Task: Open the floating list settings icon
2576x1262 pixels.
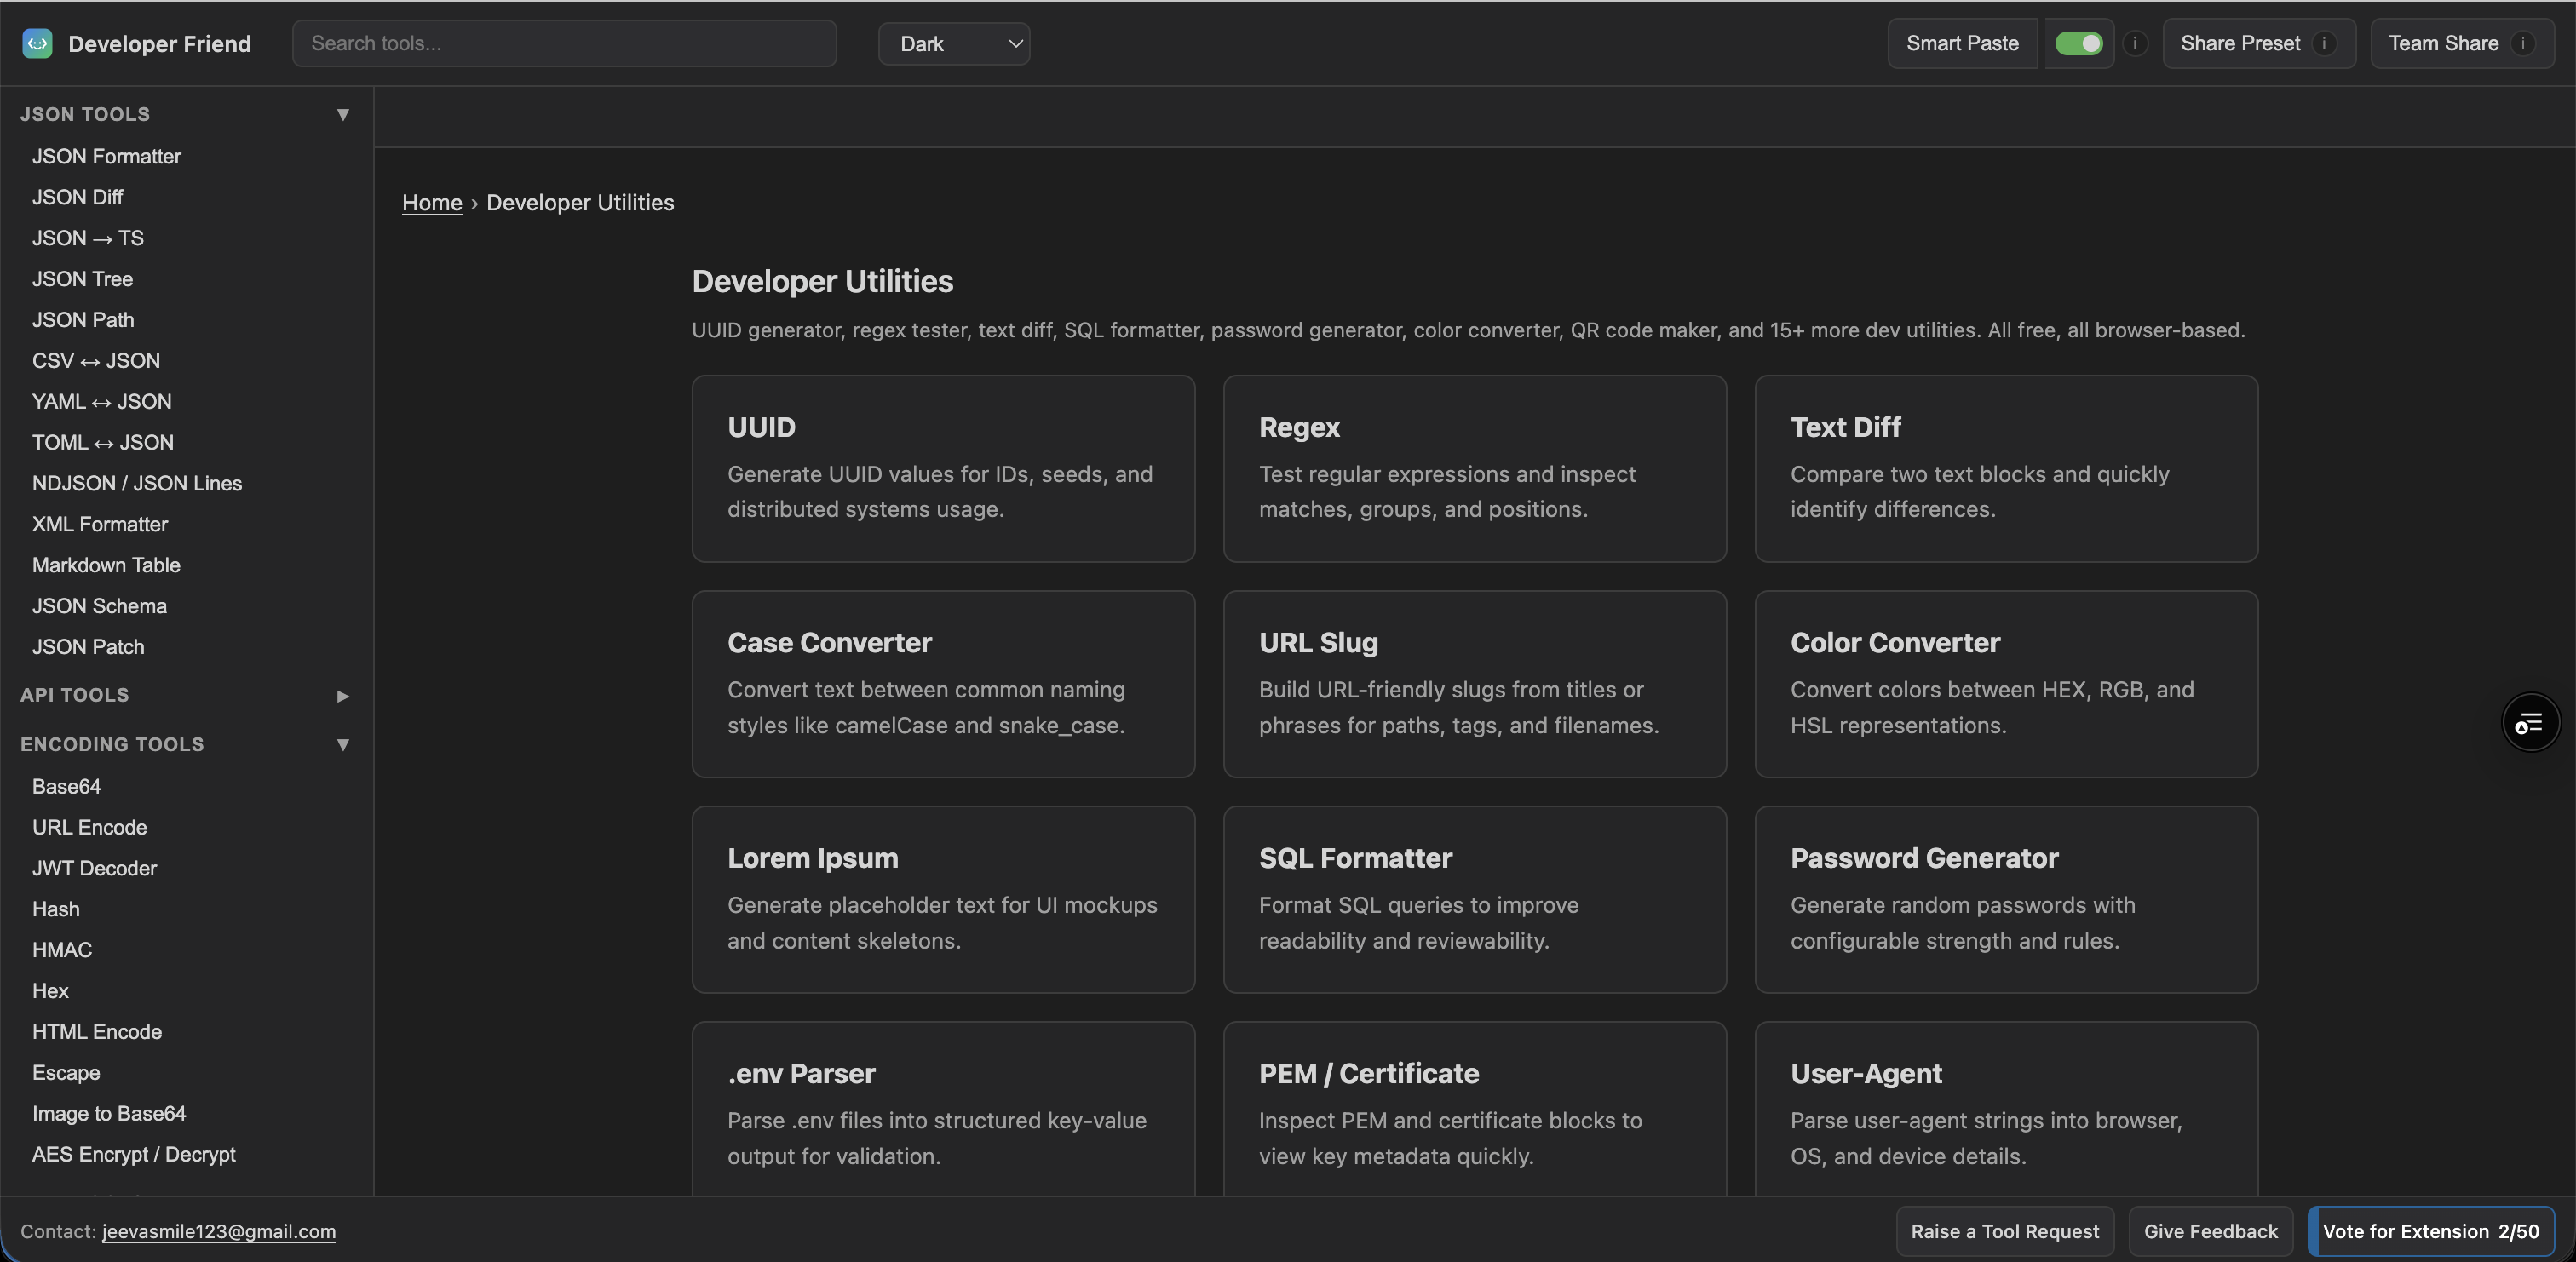Action: pos(2530,722)
